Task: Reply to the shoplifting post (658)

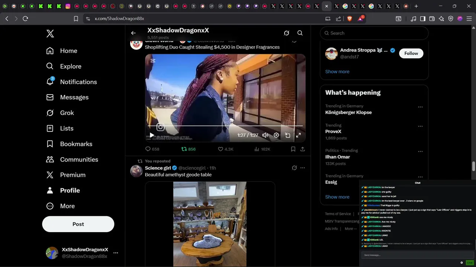Action: [152, 149]
